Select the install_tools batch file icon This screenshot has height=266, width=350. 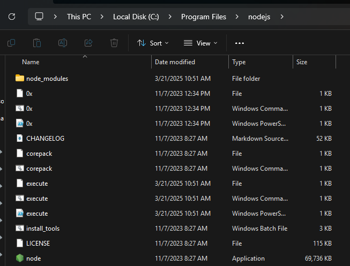(x=20, y=229)
